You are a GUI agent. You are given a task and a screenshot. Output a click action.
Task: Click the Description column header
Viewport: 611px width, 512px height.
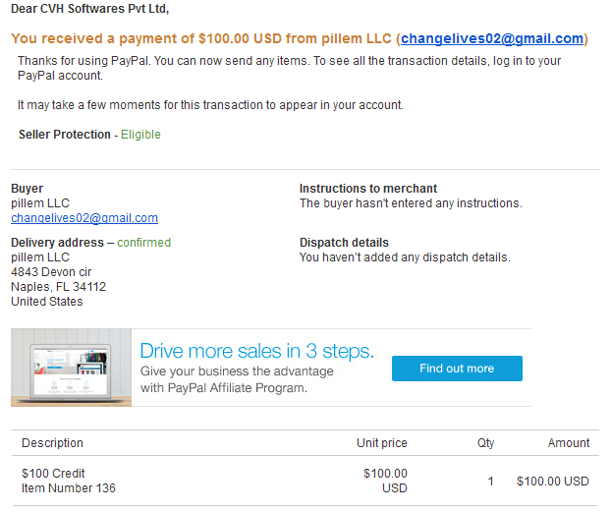(x=53, y=443)
